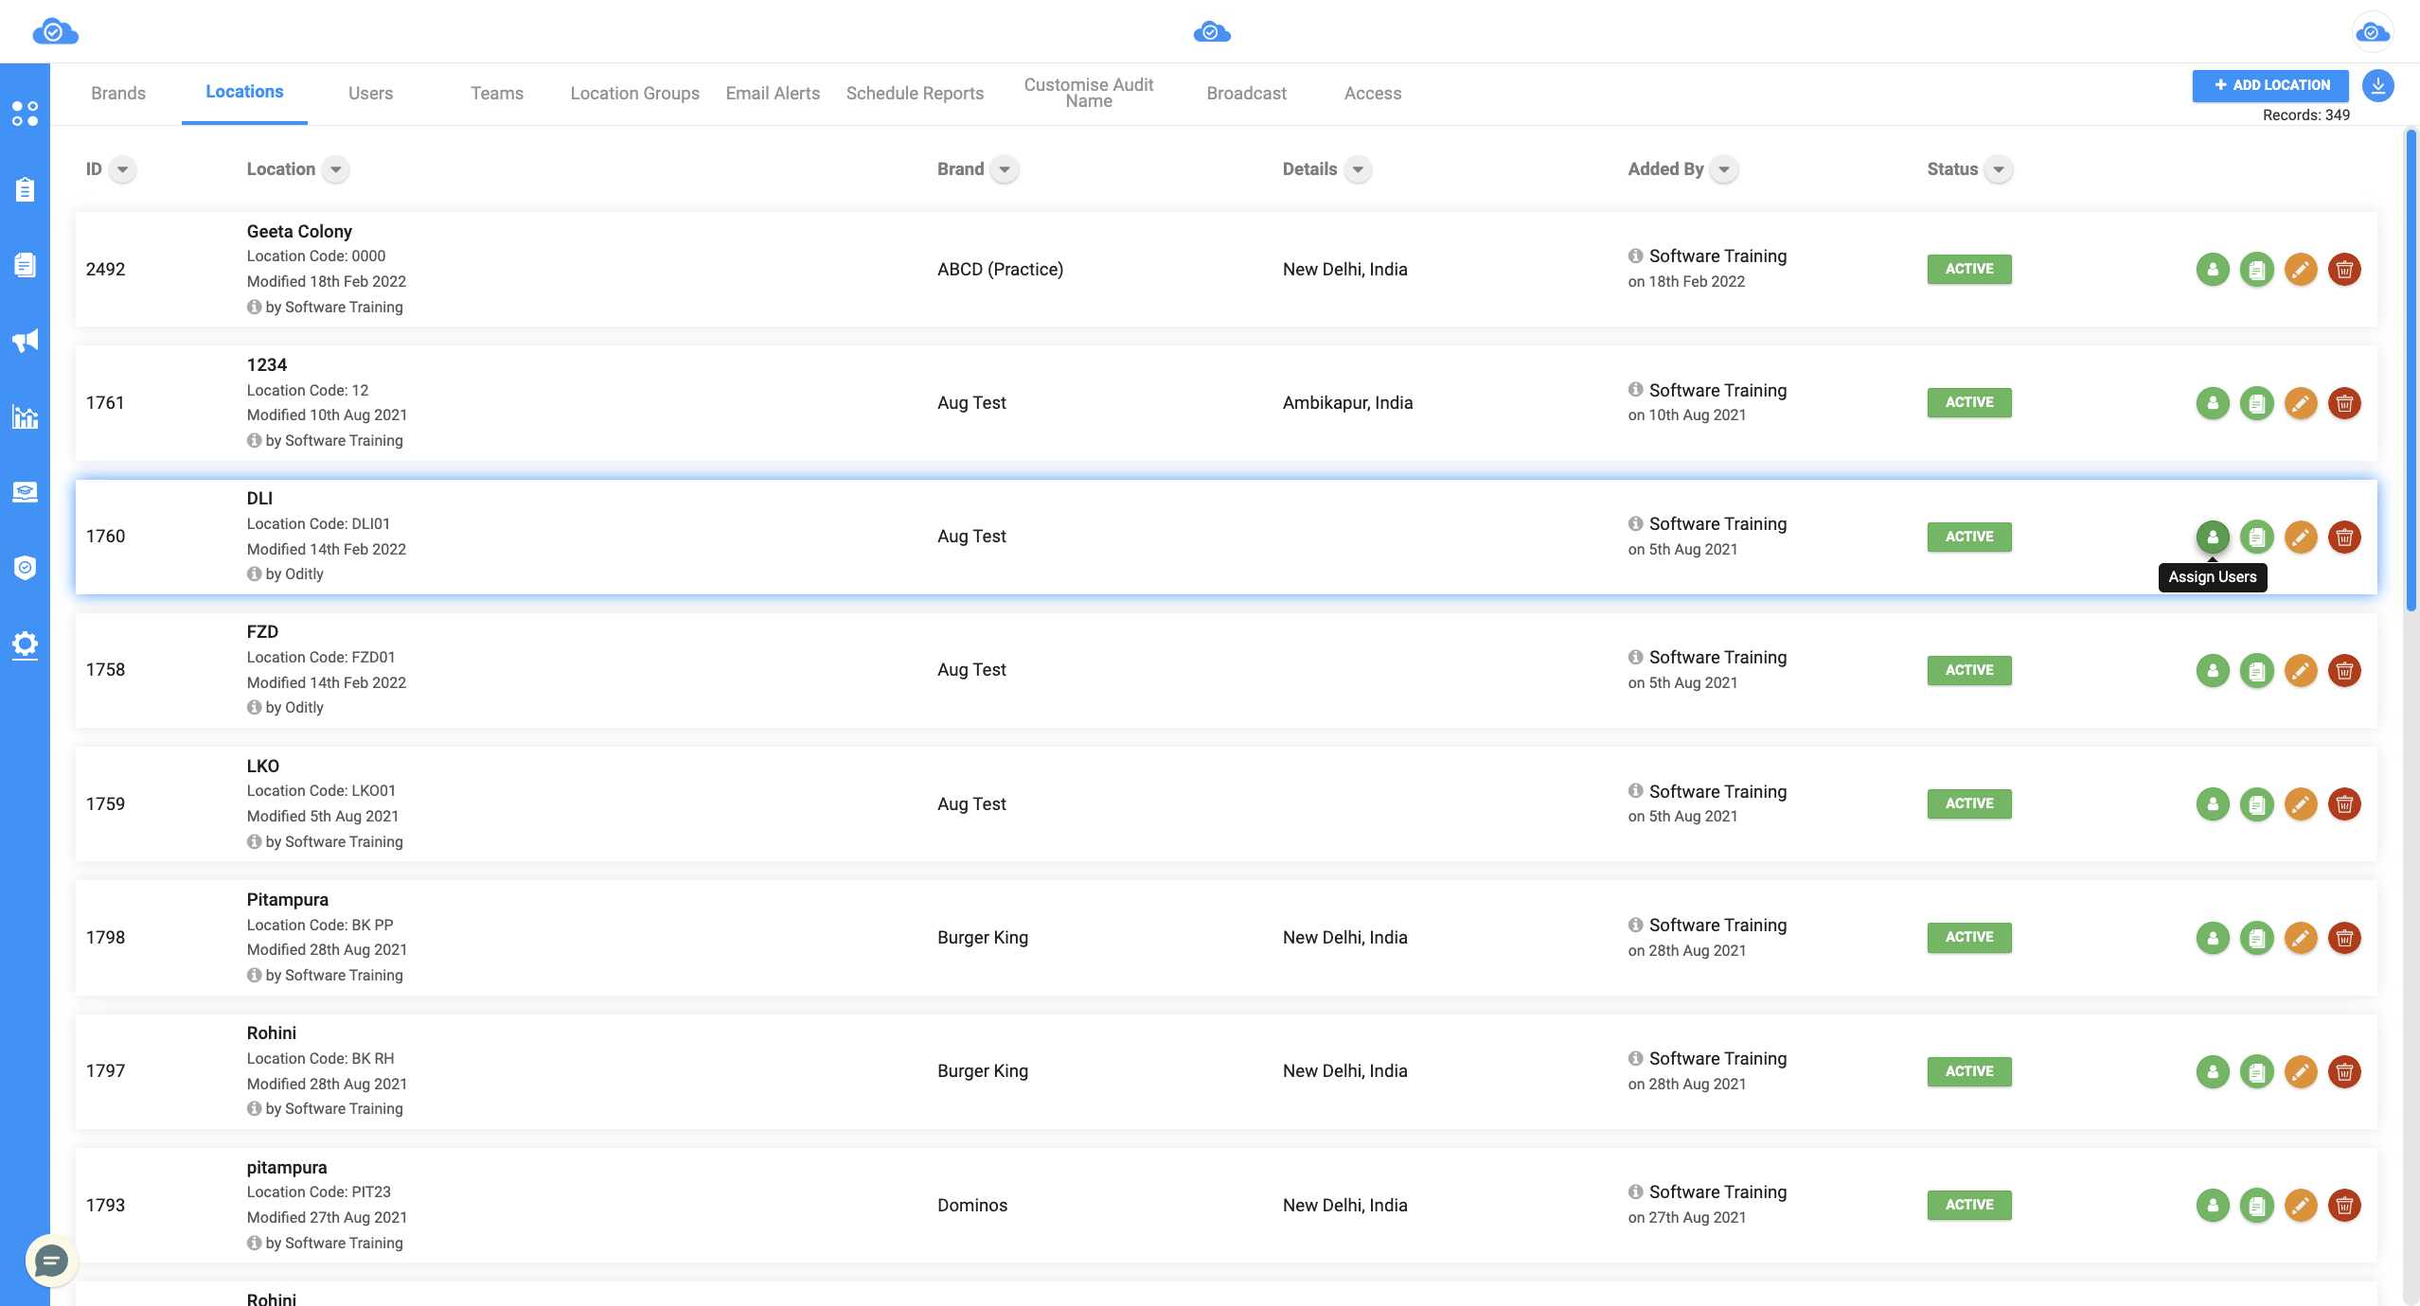Viewport: 2420px width, 1306px height.
Task: Open the chart analytics icon in sidebar
Action: pyautogui.click(x=25, y=416)
